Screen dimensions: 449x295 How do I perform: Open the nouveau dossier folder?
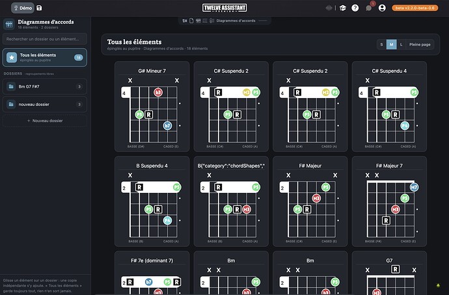pyautogui.click(x=45, y=105)
